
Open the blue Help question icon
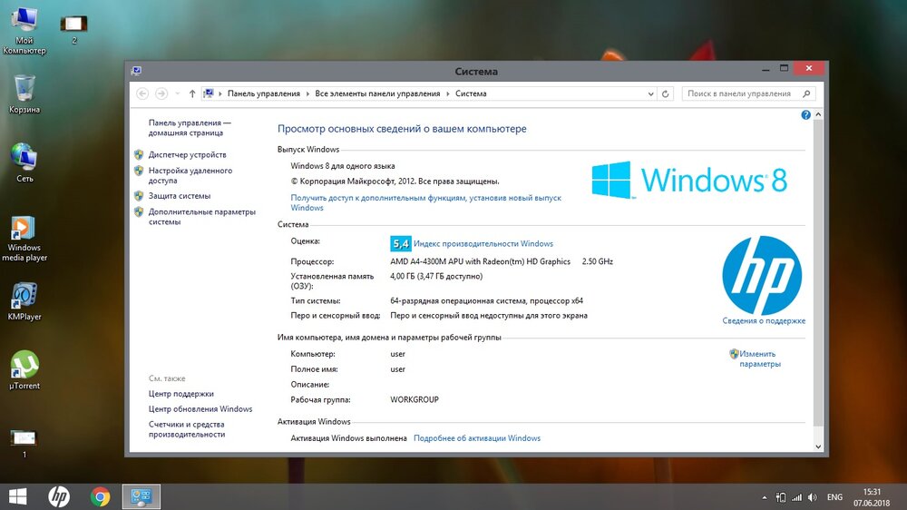(x=805, y=115)
